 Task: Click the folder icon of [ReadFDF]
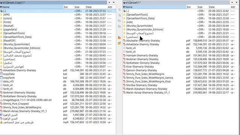click(1, 40)
